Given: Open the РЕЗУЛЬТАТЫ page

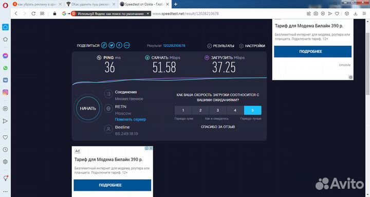Looking at the screenshot, I should tap(221, 46).
